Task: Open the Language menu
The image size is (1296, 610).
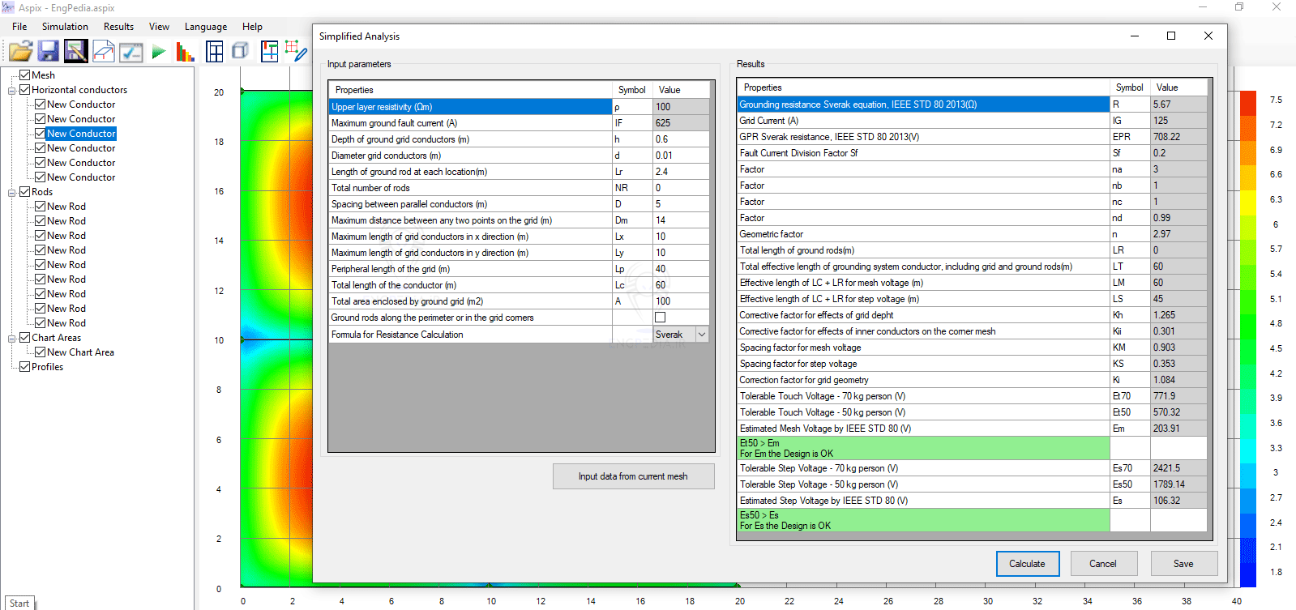Action: click(205, 27)
